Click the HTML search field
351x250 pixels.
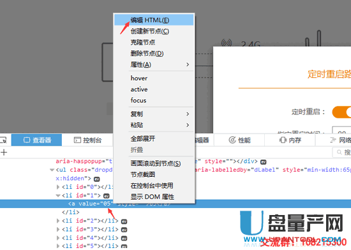[x=341, y=152]
